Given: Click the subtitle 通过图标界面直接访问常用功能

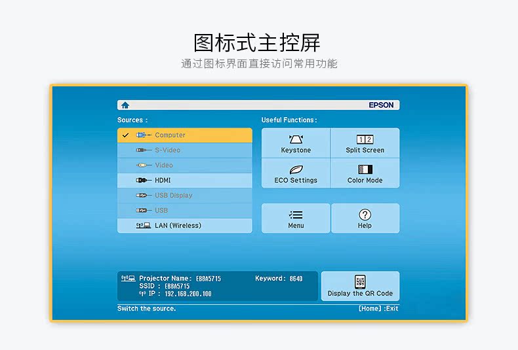Looking at the screenshot, I should click(259, 63).
